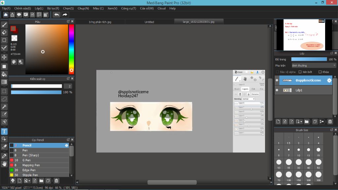The height and width of the screenshot is (190, 338).
Task: Select the Eraser tool
Action: [4, 32]
